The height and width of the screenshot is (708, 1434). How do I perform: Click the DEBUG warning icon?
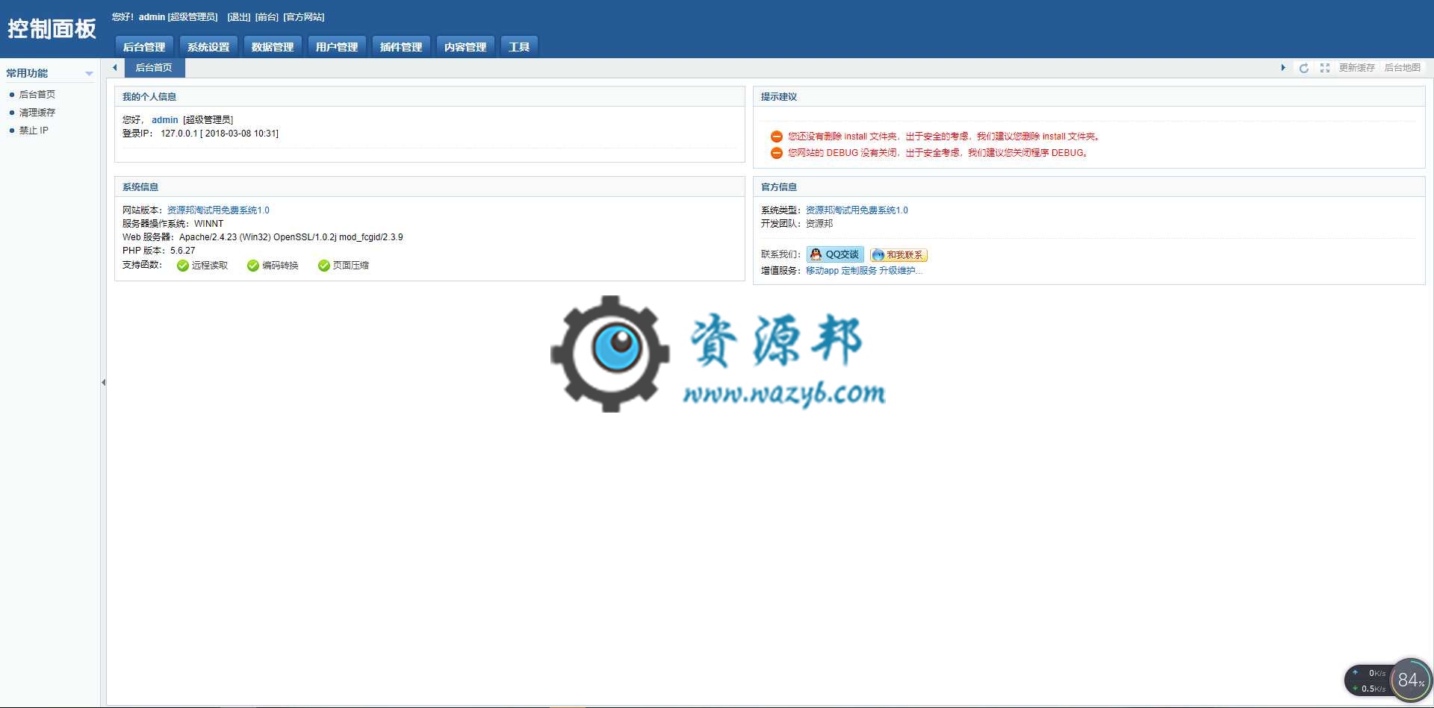pos(776,153)
